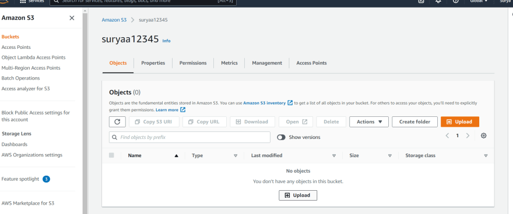Open the notifications bell icon
513x214 pixels.
tap(438, 1)
